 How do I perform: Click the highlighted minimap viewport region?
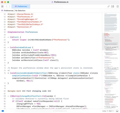[111, 41]
